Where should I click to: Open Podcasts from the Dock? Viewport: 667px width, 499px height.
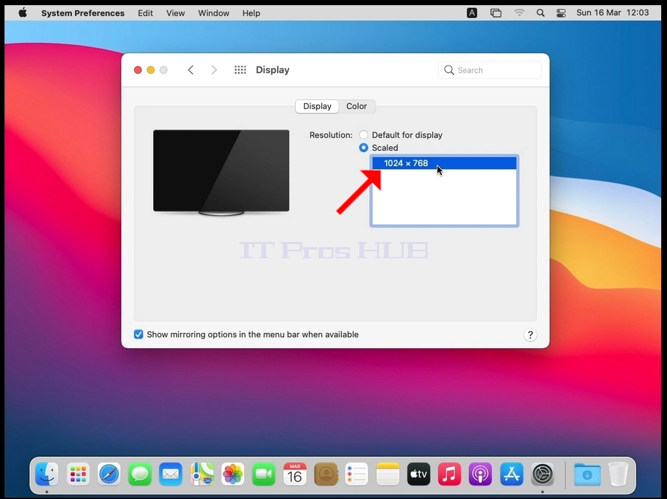point(481,474)
